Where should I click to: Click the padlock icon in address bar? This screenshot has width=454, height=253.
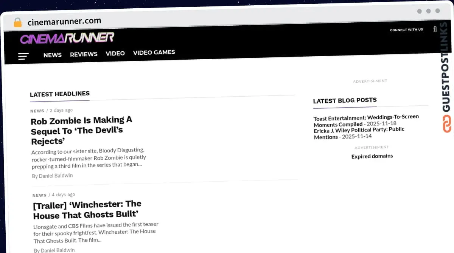pos(18,22)
